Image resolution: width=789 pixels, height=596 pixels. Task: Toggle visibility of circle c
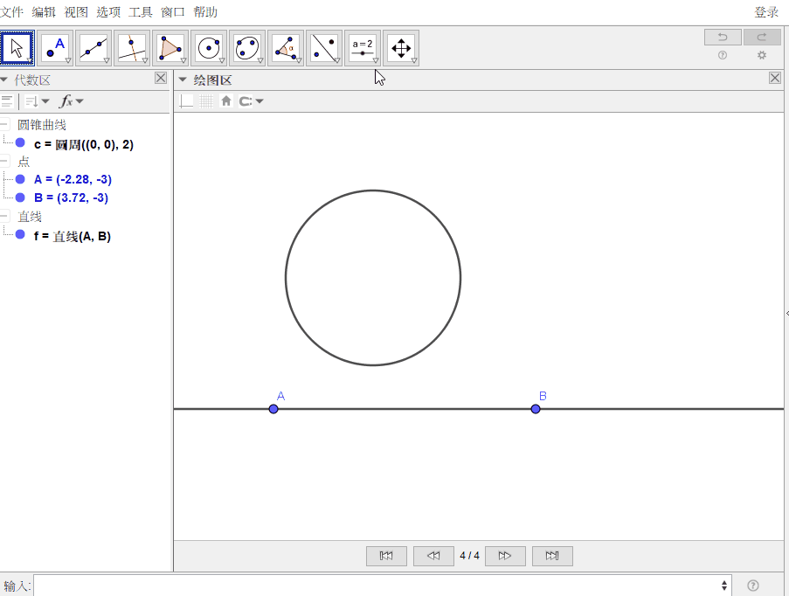coord(19,143)
